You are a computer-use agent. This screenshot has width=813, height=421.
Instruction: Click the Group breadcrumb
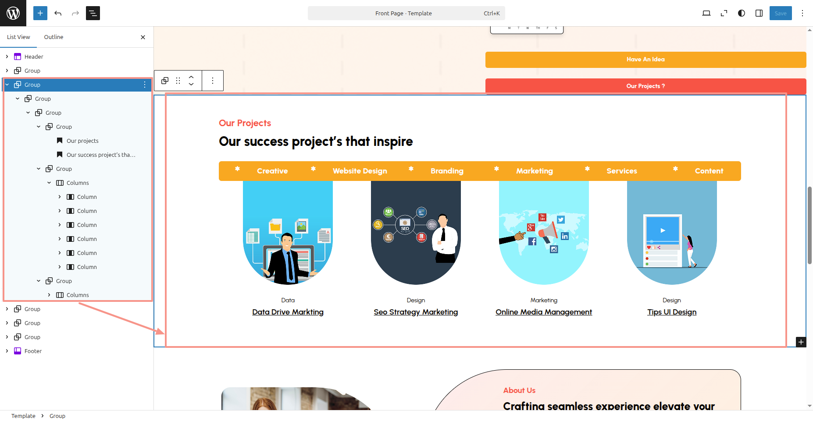pos(57,416)
